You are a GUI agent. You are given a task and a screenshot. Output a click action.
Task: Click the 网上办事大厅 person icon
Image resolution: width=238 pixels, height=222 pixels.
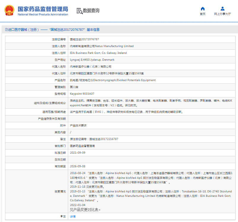(222, 9)
